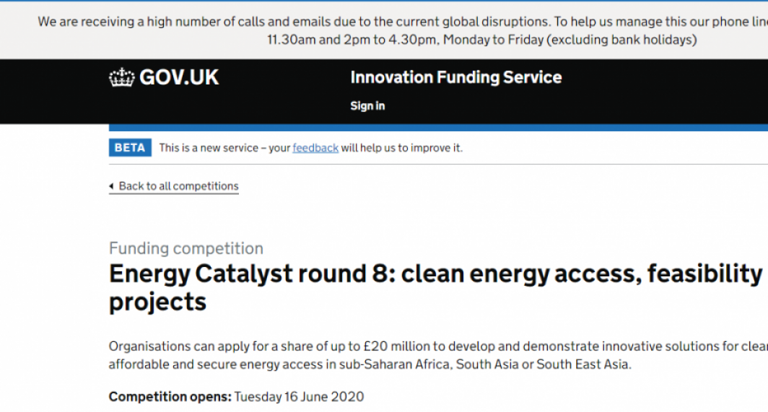768x412 pixels.
Task: Click the Competition opens label
Action: (x=170, y=397)
